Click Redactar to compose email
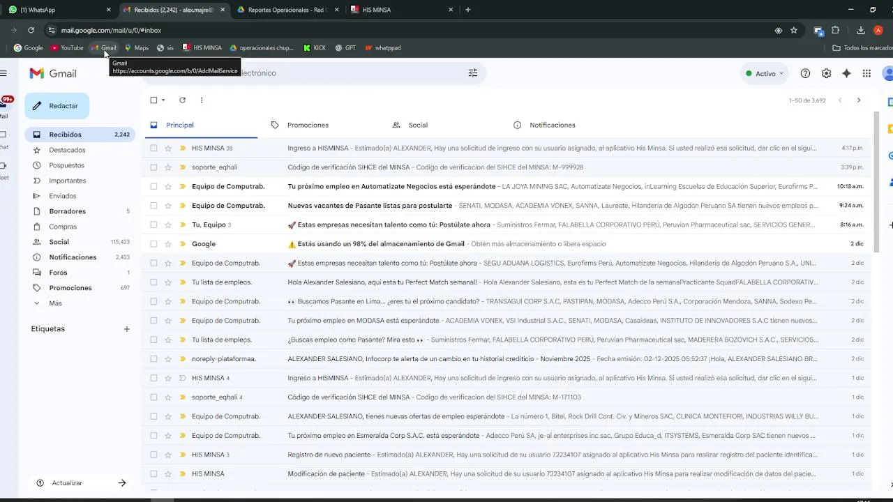This screenshot has height=502, width=893. click(57, 106)
